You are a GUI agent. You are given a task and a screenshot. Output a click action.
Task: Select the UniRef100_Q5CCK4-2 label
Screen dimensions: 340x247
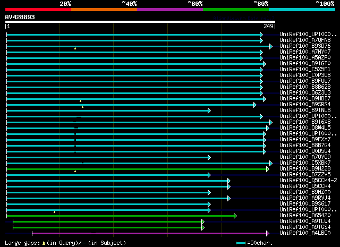[x=308, y=181]
